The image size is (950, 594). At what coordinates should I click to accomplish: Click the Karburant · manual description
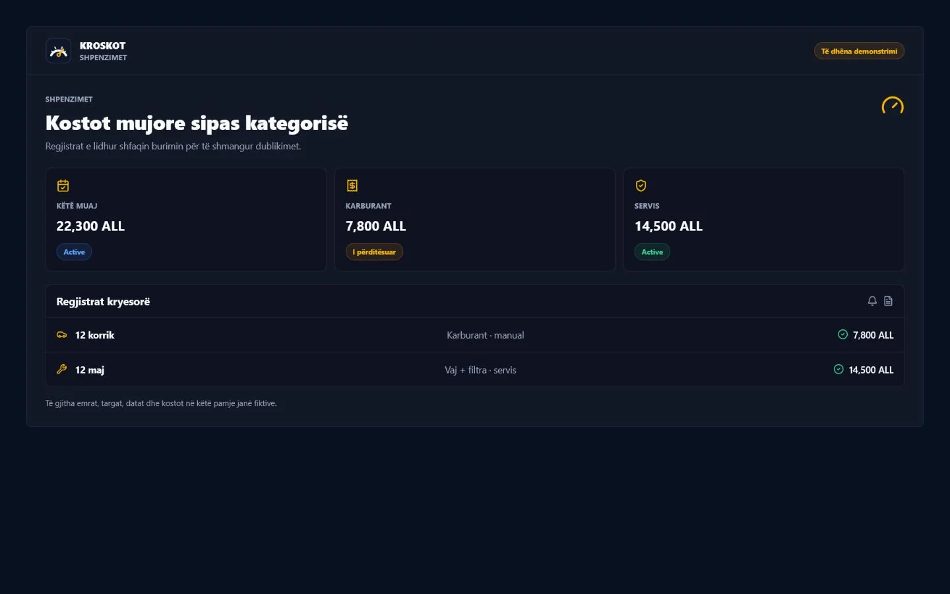(x=486, y=335)
